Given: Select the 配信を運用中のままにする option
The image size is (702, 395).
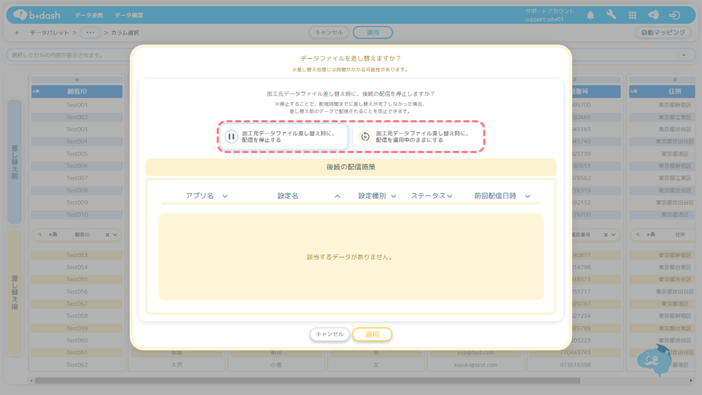Looking at the screenshot, I should click(x=418, y=137).
